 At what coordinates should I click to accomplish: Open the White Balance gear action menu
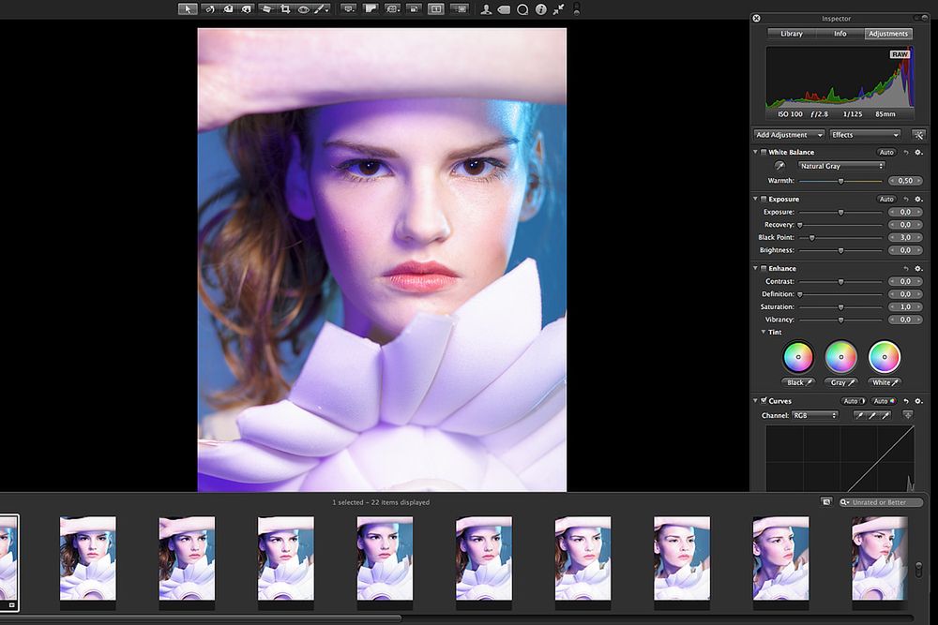tap(919, 153)
